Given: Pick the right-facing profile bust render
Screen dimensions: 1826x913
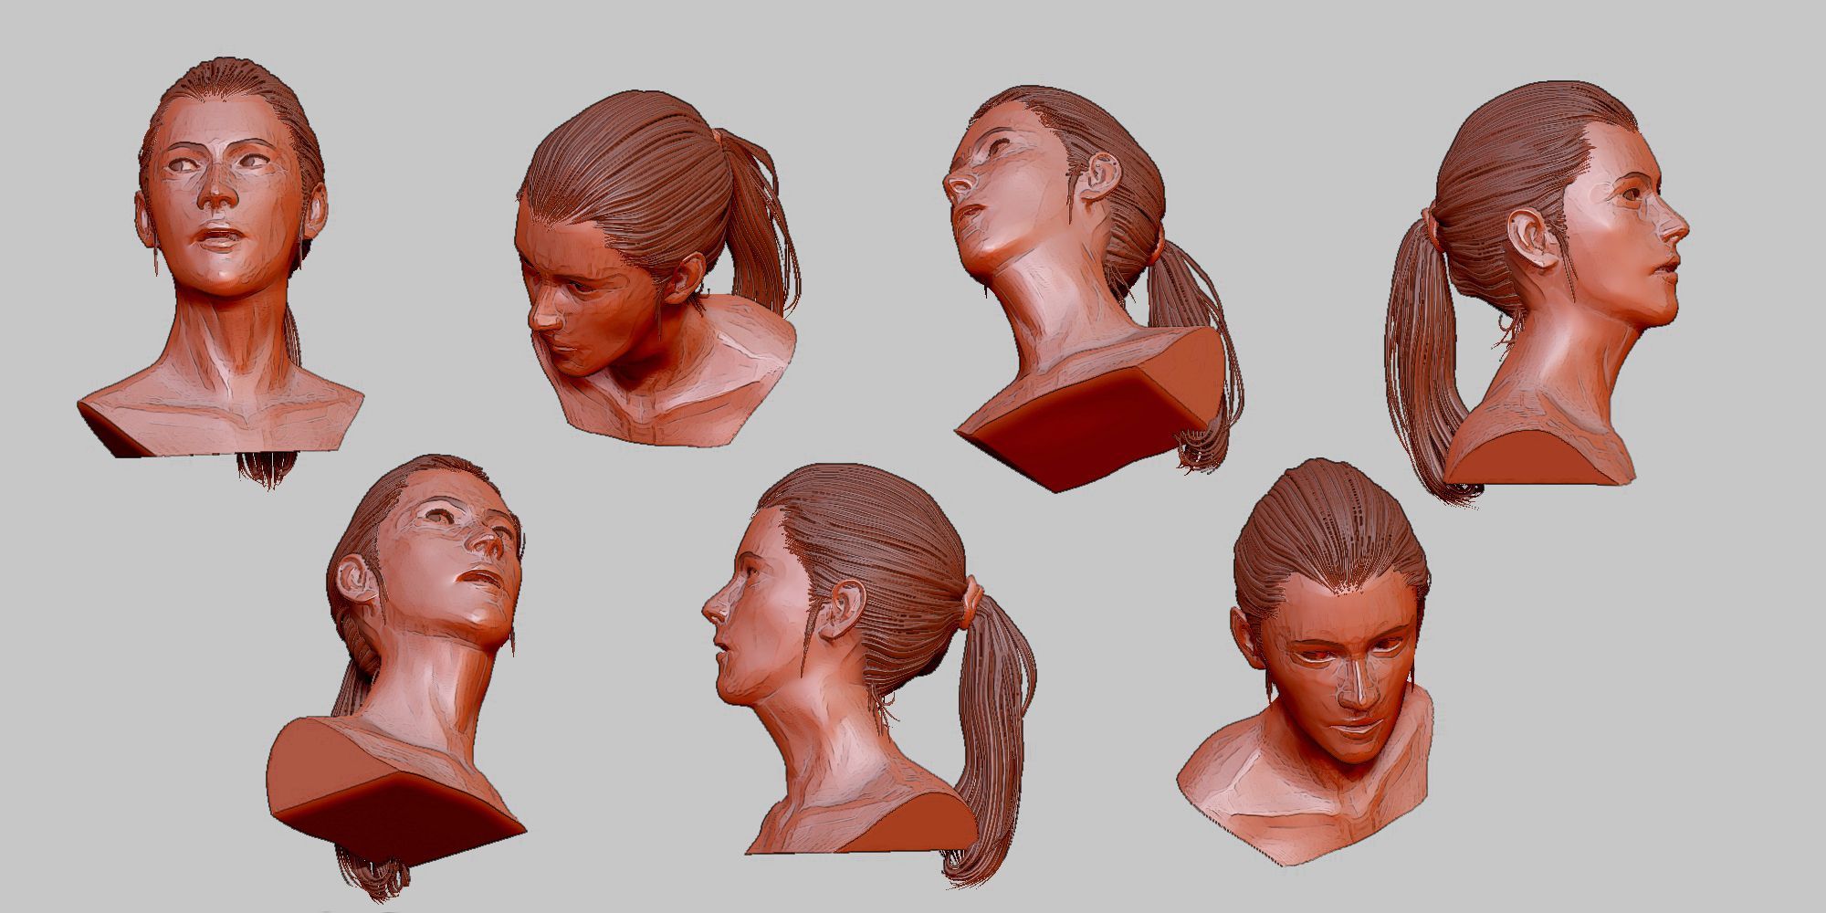Looking at the screenshot, I should point(1537,290).
